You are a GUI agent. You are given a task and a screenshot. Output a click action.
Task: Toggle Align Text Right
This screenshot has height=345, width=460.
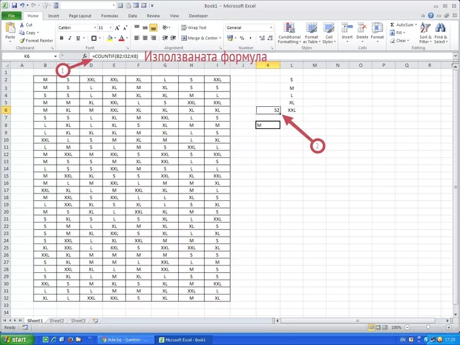click(153, 38)
